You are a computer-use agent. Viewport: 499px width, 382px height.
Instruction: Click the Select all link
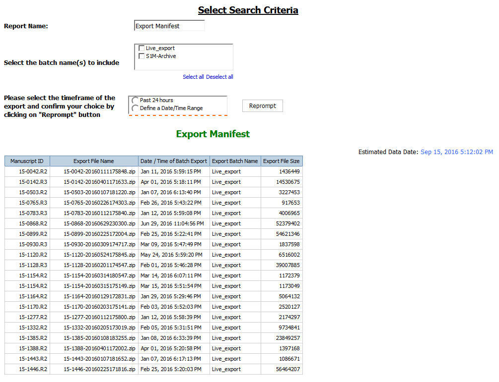click(193, 77)
